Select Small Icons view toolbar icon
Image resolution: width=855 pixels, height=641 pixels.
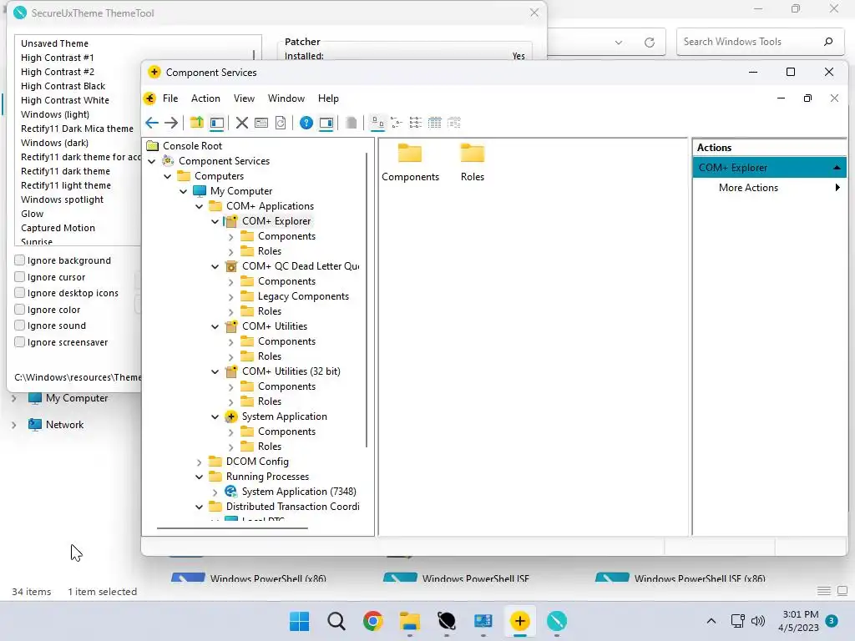397,123
